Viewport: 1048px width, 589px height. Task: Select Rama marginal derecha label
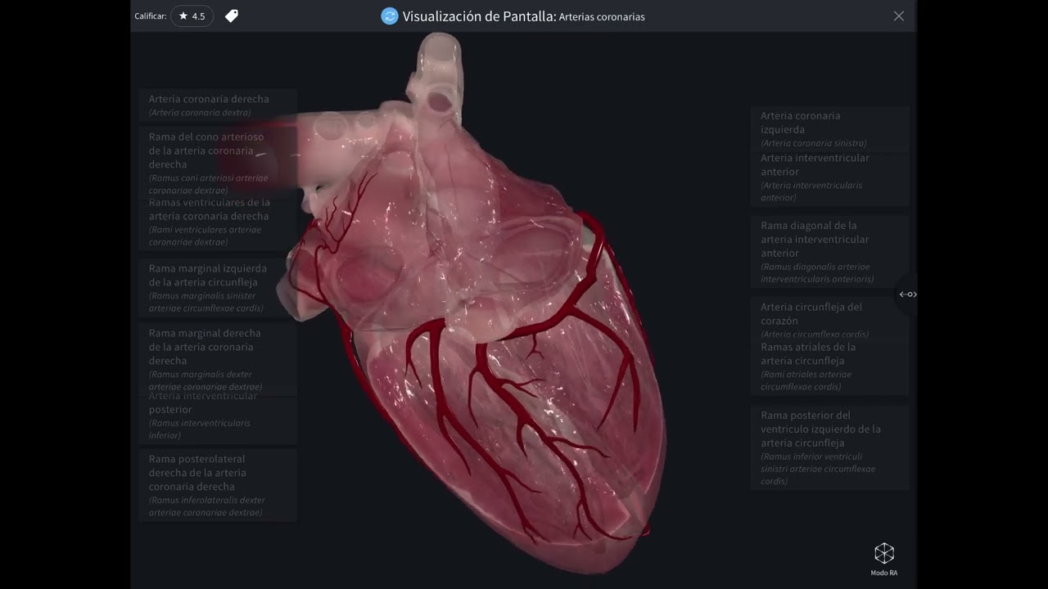point(217,359)
